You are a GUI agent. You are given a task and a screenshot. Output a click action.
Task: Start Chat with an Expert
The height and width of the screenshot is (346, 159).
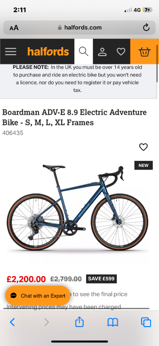coord(38,296)
